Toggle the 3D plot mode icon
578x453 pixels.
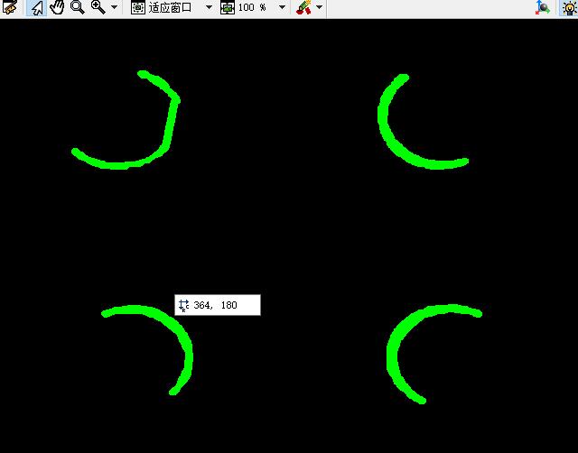(x=543, y=7)
